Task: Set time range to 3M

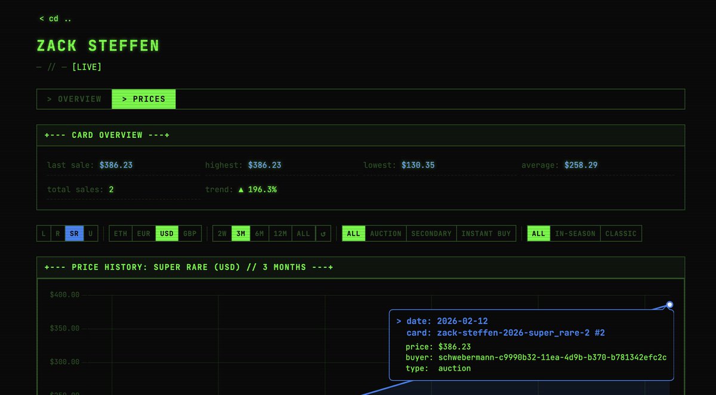Action: pyautogui.click(x=241, y=233)
